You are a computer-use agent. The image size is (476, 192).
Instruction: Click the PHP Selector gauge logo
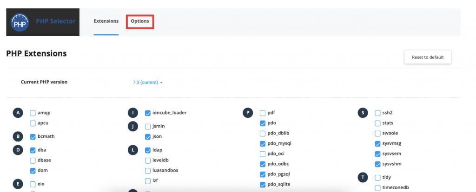(x=20, y=22)
